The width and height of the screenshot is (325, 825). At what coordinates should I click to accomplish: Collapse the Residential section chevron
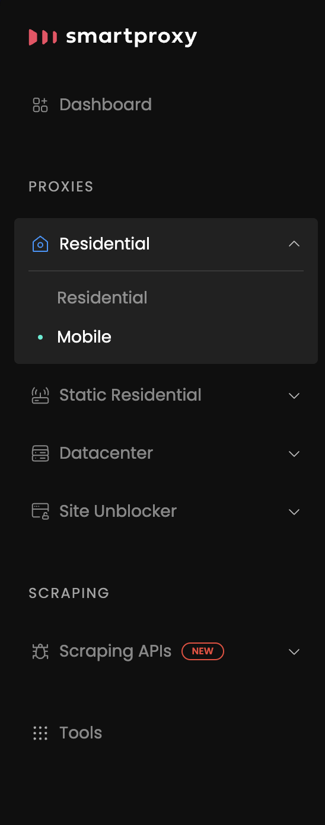pyautogui.click(x=294, y=244)
